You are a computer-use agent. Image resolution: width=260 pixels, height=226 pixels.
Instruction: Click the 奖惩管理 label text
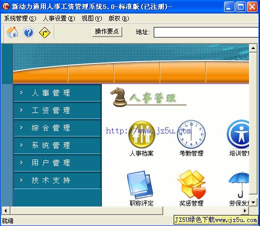191,203
